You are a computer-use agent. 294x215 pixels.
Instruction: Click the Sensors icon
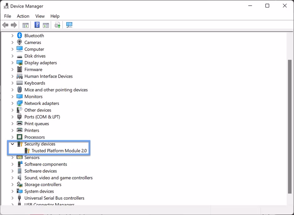(x=19, y=157)
